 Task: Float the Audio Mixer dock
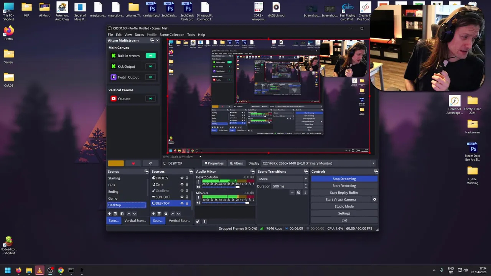click(x=252, y=171)
